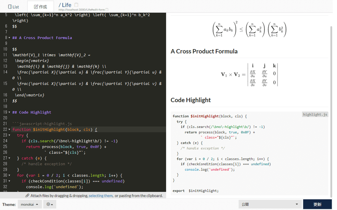Image resolution: width=337 pixels, height=210 pixels.
Task: Open the monokai theme dropdown
Action: (x=29, y=204)
